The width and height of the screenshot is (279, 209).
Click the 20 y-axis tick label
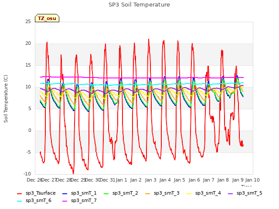28,44
